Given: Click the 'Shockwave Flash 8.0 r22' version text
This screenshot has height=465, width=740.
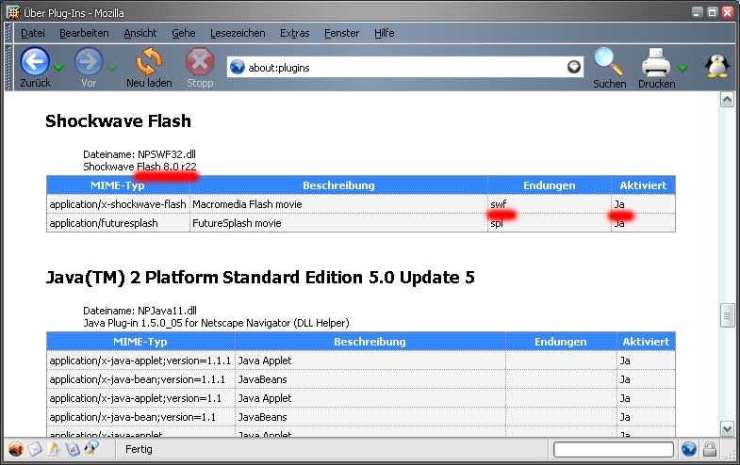Looking at the screenshot, I should (140, 167).
